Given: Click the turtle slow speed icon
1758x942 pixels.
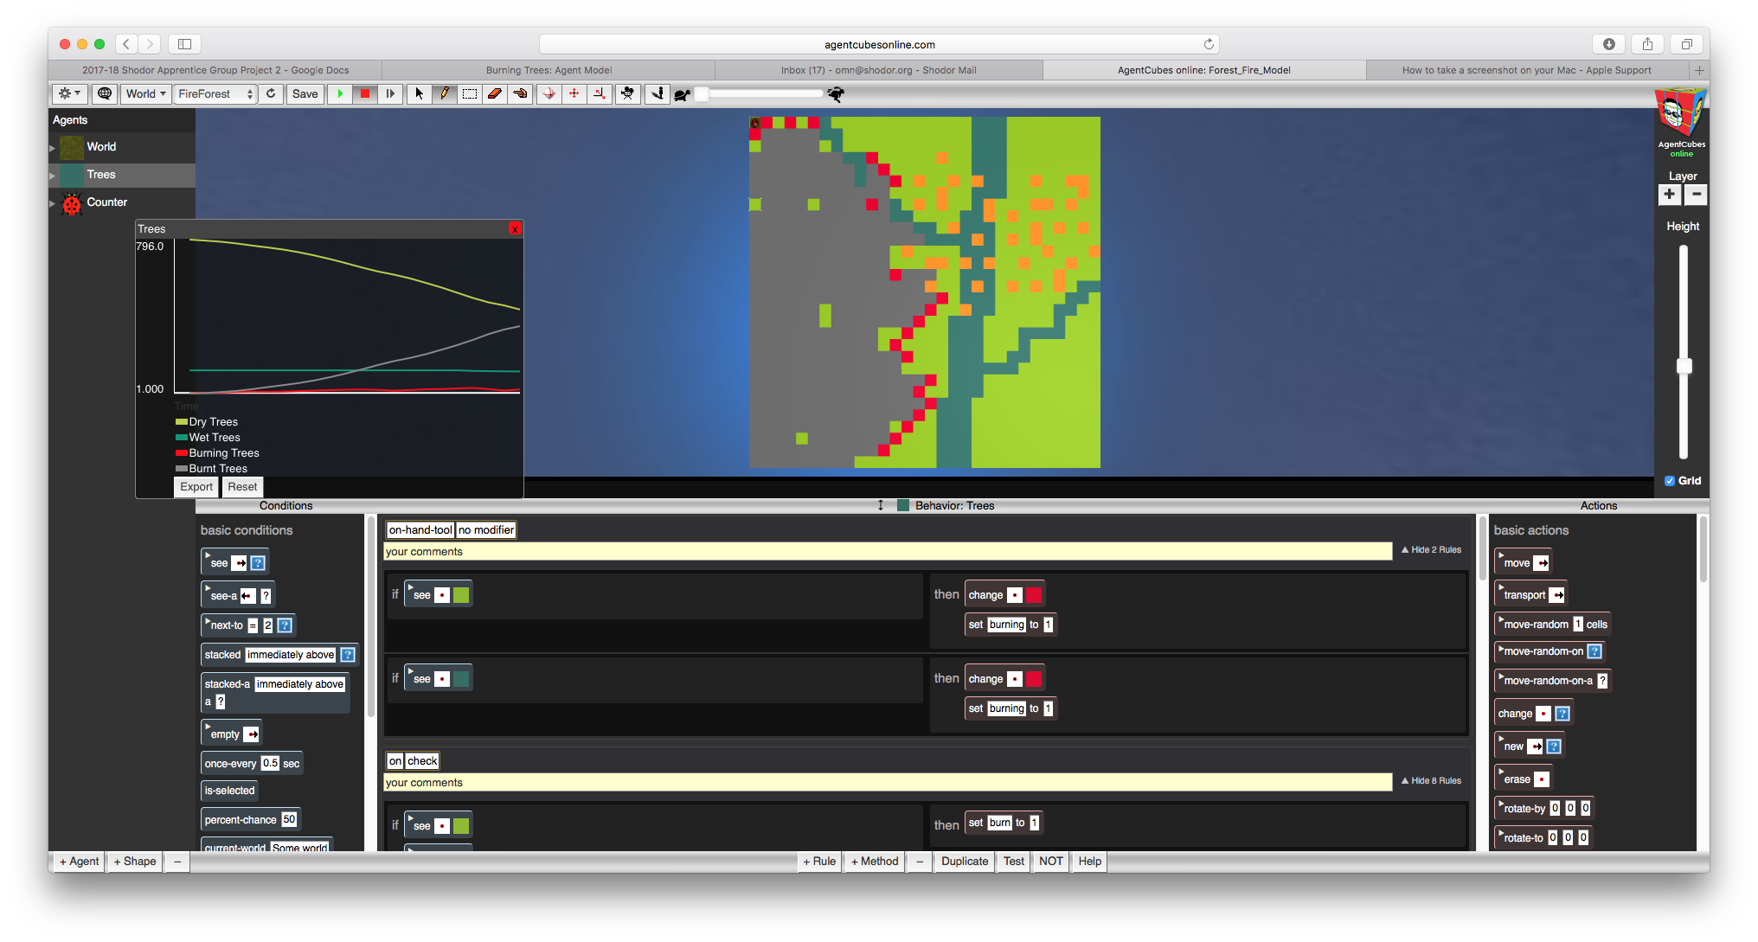Looking at the screenshot, I should (682, 94).
